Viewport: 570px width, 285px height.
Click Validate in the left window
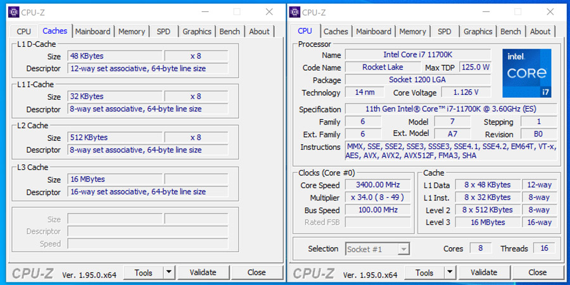point(203,272)
